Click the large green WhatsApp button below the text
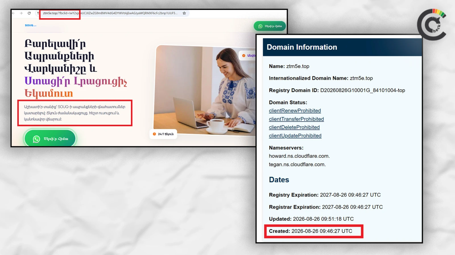 [x=50, y=139]
